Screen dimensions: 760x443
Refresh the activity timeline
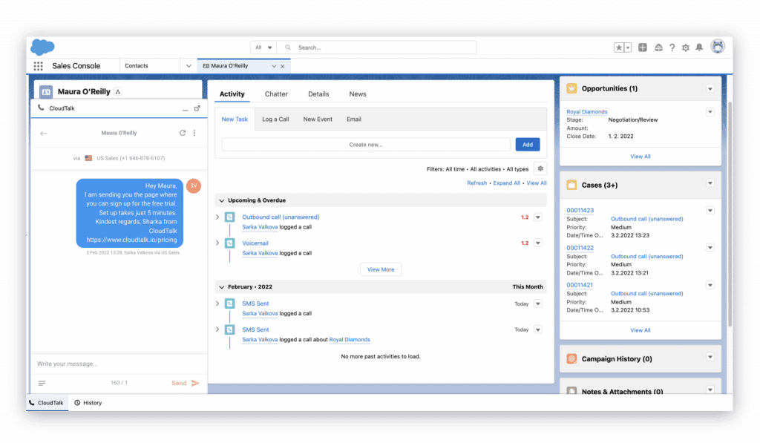(477, 183)
